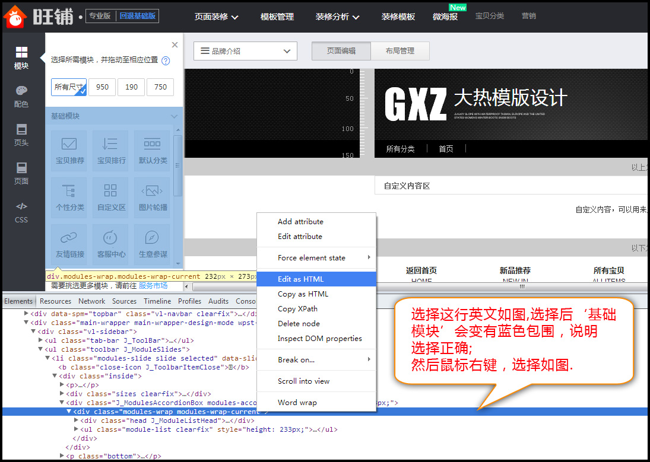
Task: Click the 回退基础版 link
Action: tap(137, 16)
